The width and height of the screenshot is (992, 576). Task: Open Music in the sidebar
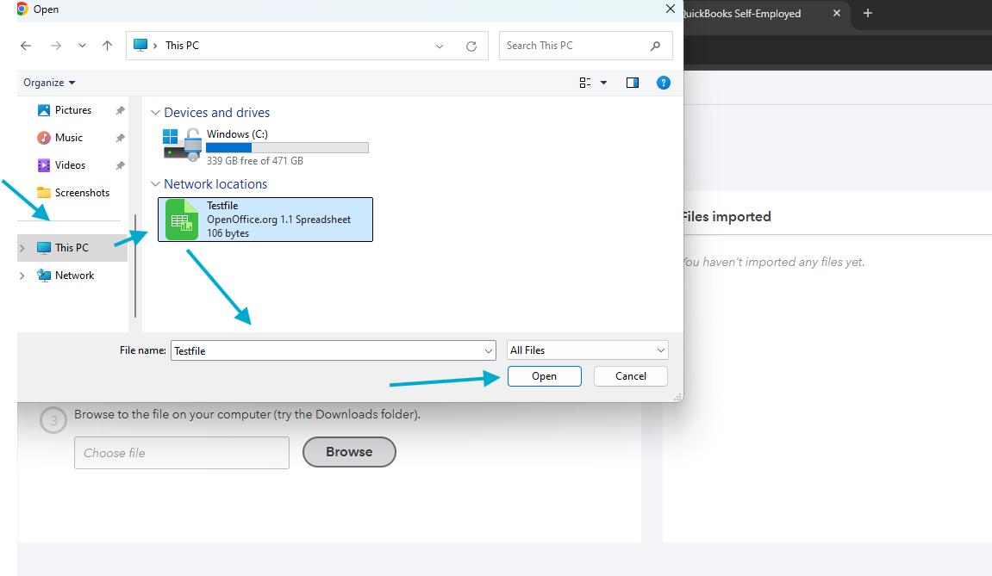pos(68,138)
